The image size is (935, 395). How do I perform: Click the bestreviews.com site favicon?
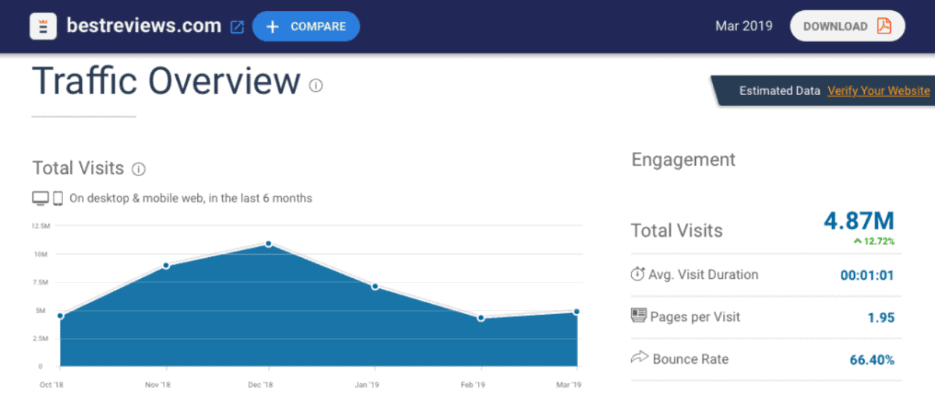click(44, 26)
